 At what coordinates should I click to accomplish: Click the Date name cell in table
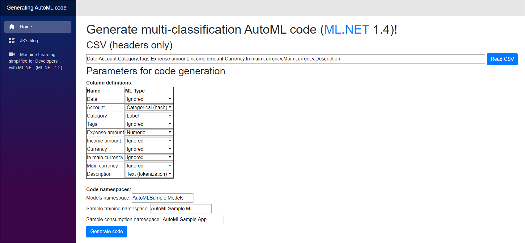105,99
